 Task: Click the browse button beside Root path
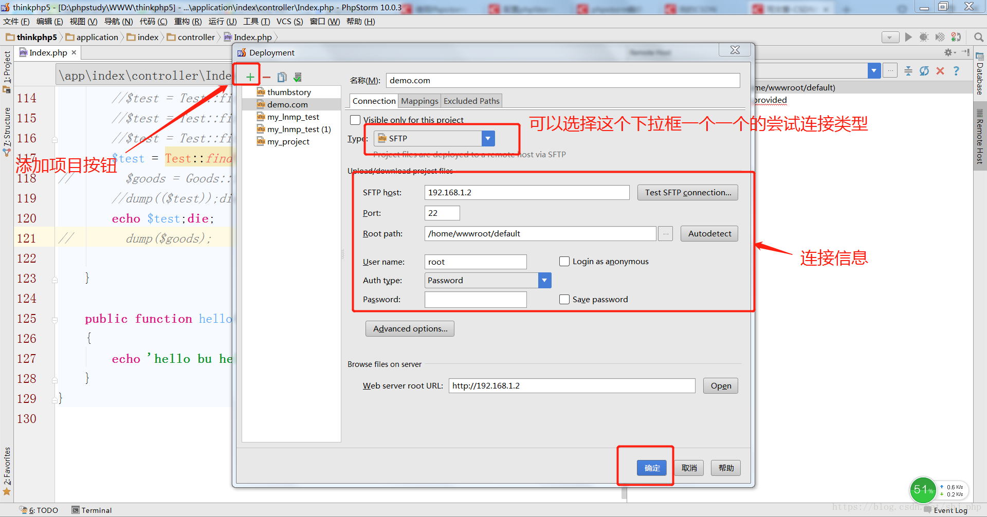(665, 233)
